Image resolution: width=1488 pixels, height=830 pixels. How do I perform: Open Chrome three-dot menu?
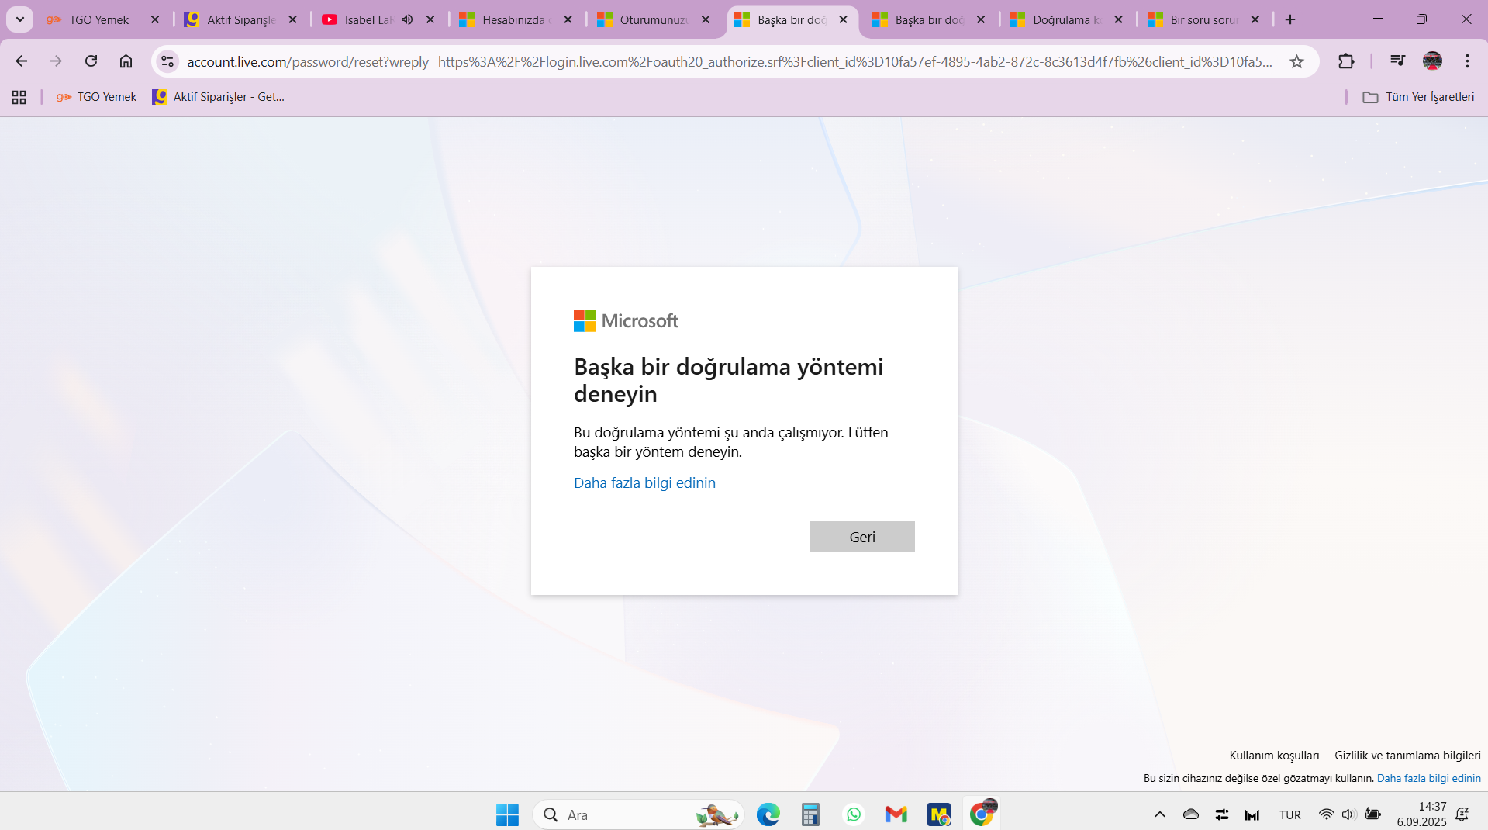tap(1467, 61)
